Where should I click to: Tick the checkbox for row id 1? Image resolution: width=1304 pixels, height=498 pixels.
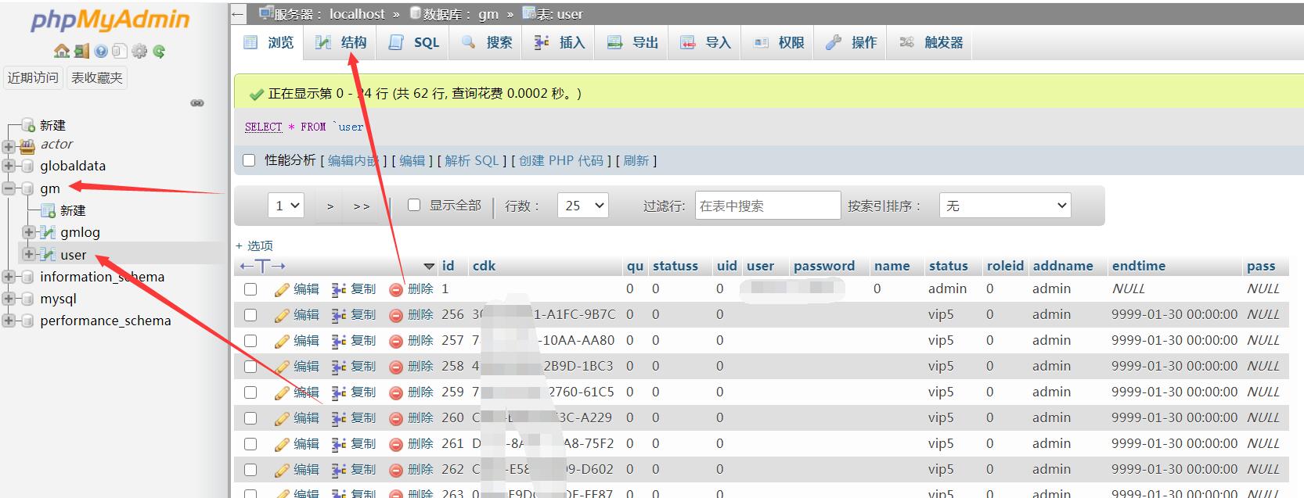pyautogui.click(x=250, y=289)
